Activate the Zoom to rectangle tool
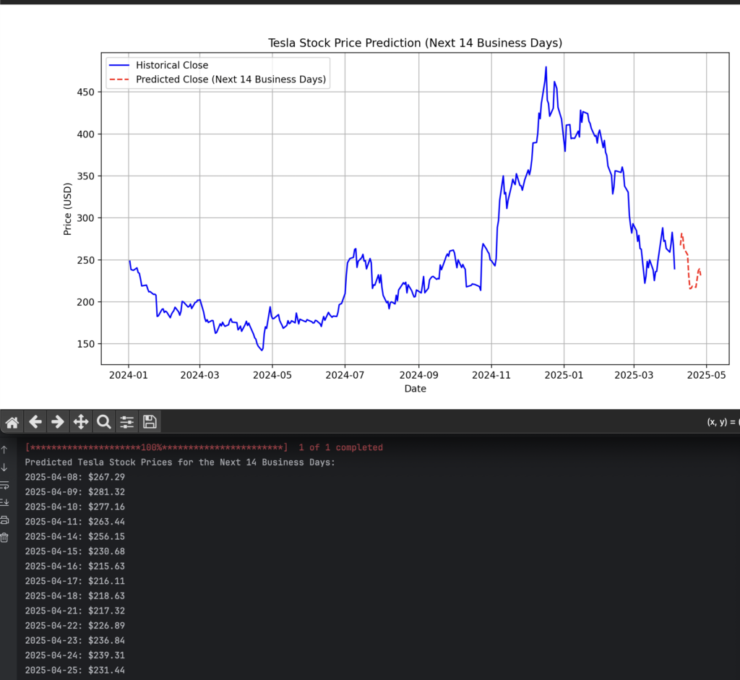740x680 pixels. pos(104,422)
